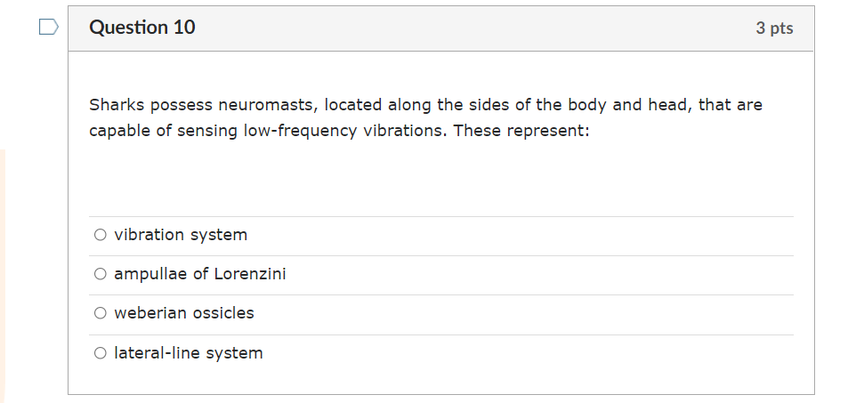Choose the 'ampullae of Lorenzini' radio option
The height and width of the screenshot is (403, 848).
[101, 274]
